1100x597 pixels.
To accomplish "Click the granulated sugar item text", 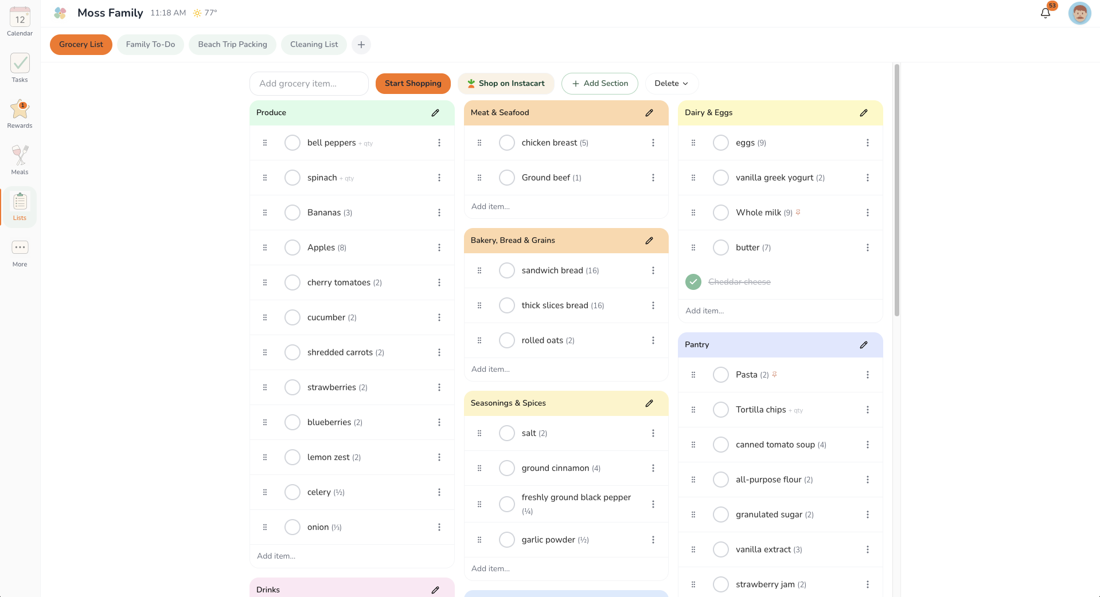I will (x=769, y=514).
